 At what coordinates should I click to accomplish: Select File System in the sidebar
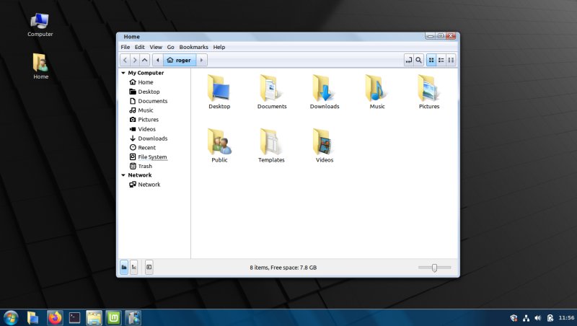click(x=152, y=157)
